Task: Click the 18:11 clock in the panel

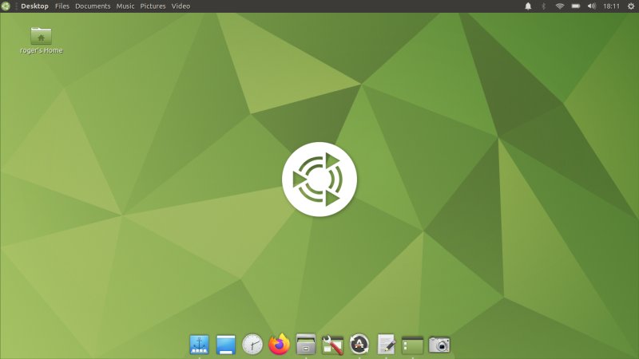Action: pos(611,6)
